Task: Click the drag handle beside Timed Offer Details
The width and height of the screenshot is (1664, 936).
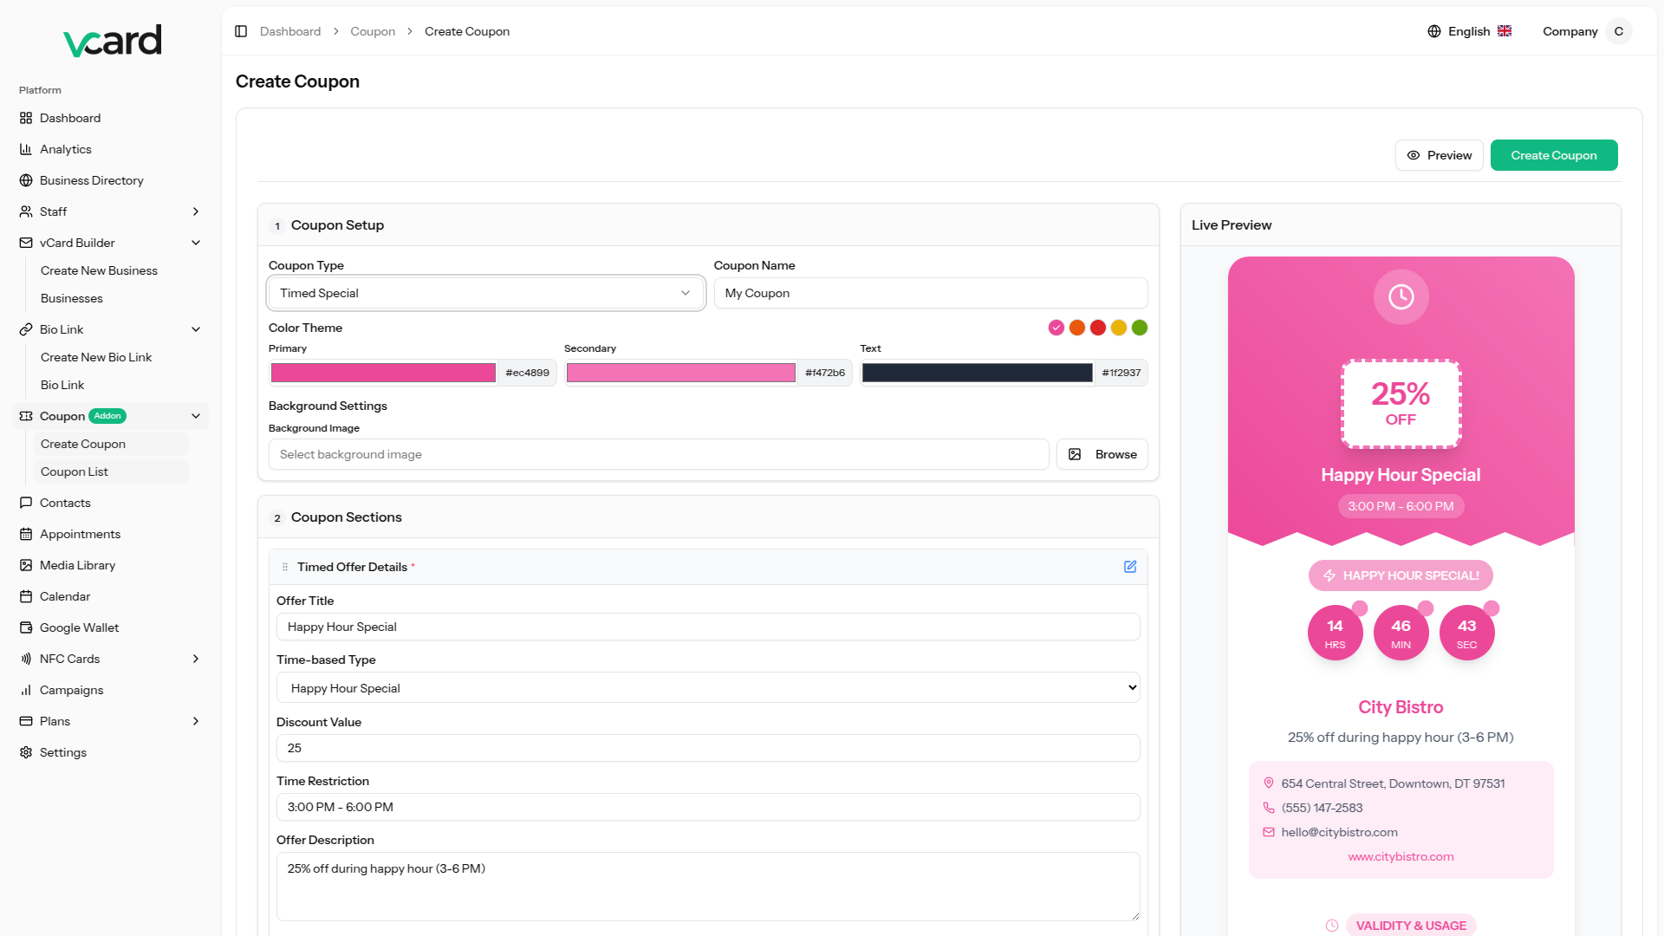Action: (285, 567)
